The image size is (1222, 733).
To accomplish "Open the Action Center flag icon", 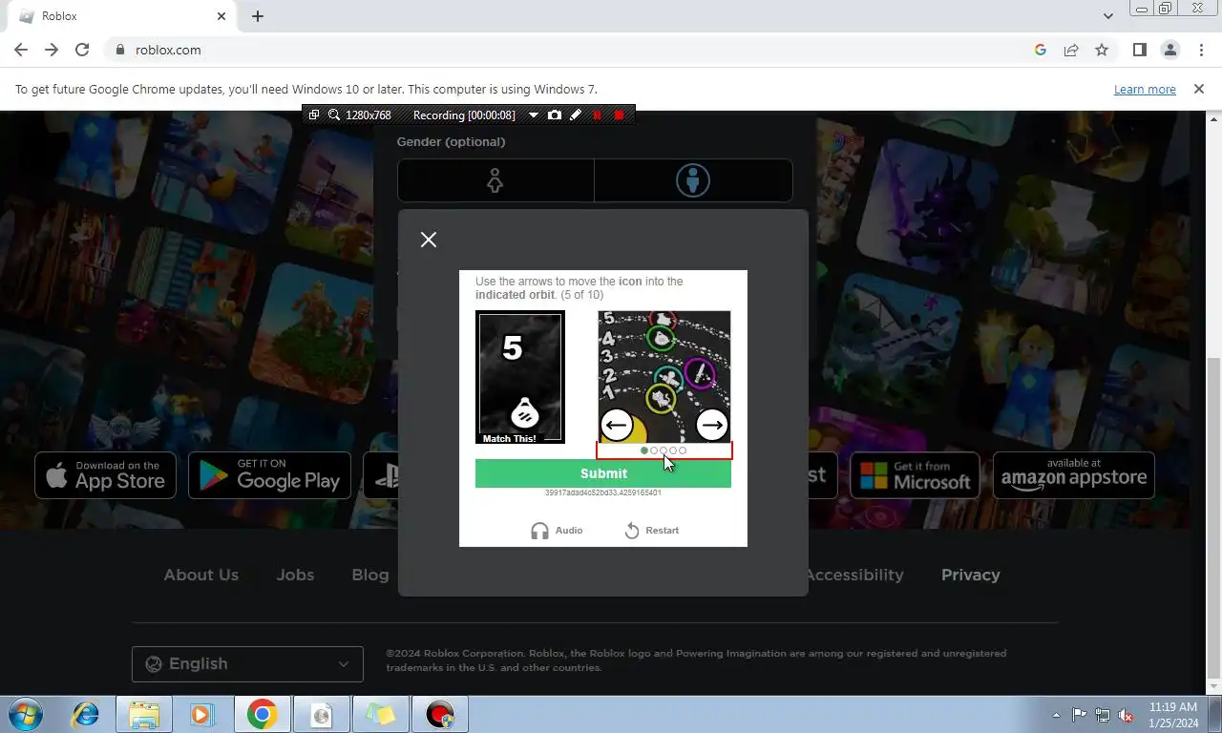I will point(1079,715).
